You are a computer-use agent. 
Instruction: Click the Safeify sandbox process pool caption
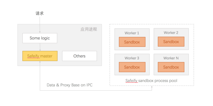pyautogui.click(x=151, y=81)
